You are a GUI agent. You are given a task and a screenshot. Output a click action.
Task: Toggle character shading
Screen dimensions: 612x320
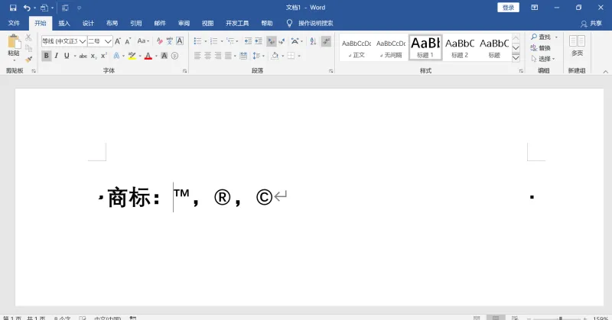tap(164, 56)
